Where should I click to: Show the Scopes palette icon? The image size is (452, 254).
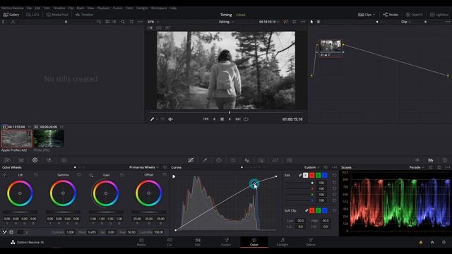pos(430,160)
